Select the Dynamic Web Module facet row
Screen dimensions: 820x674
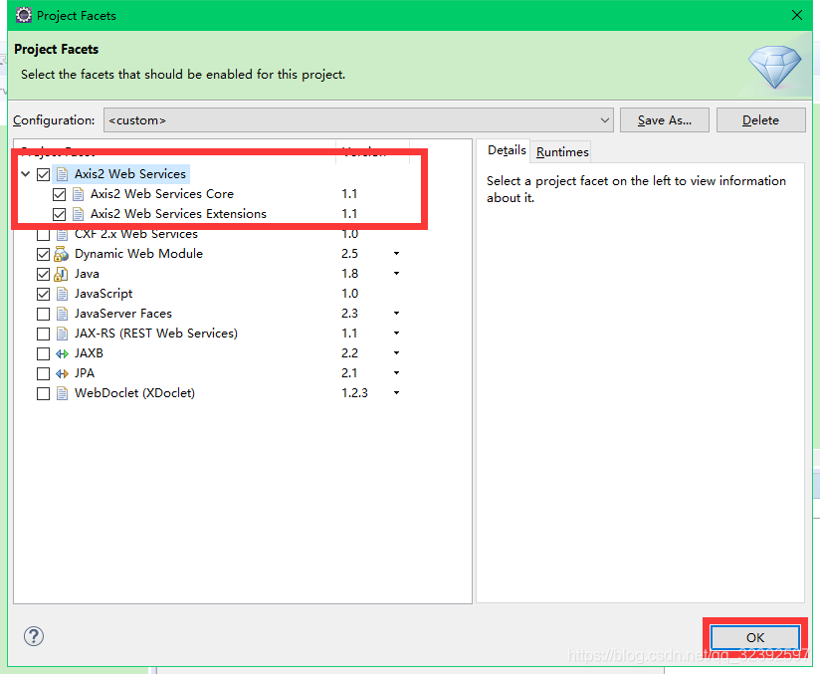138,254
